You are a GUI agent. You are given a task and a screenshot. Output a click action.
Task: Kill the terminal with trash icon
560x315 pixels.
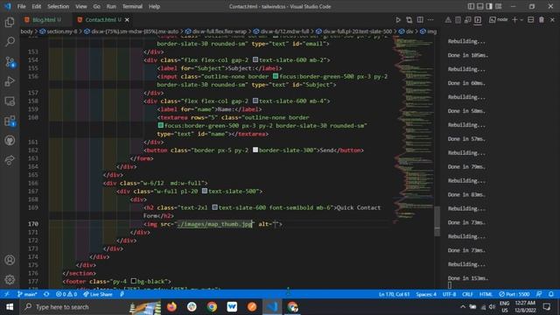point(542,20)
